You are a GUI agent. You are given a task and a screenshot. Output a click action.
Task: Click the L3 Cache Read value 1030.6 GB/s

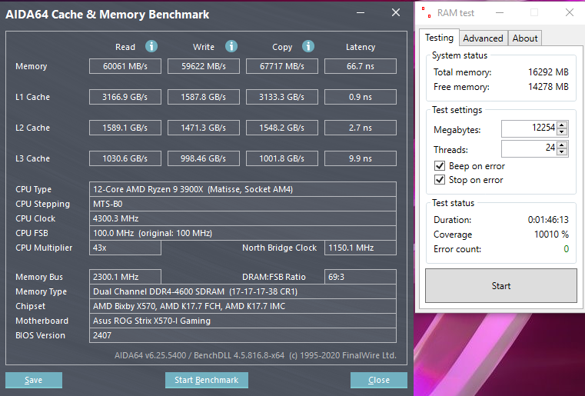[x=125, y=158]
